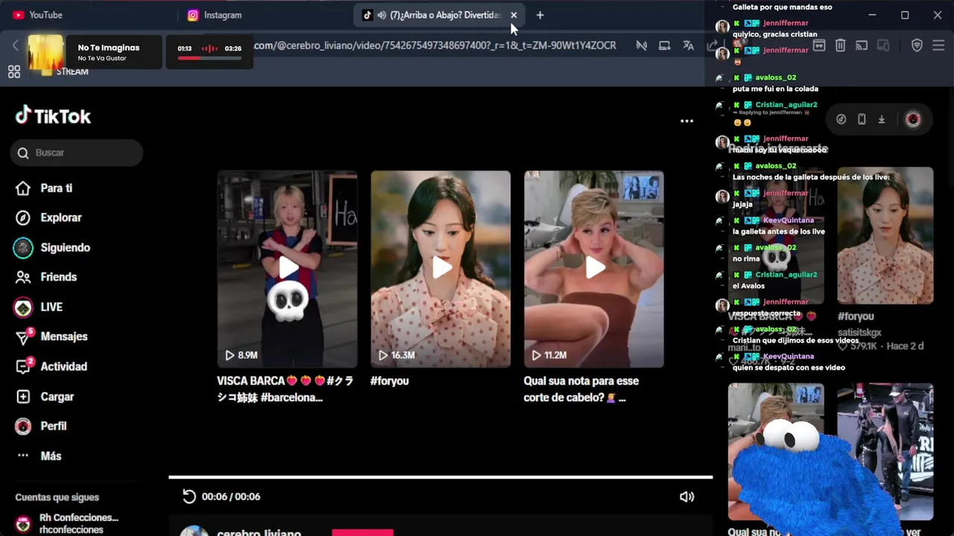The height and width of the screenshot is (536, 954).
Task: Click the devices sync toolbar icon
Action: (883, 45)
